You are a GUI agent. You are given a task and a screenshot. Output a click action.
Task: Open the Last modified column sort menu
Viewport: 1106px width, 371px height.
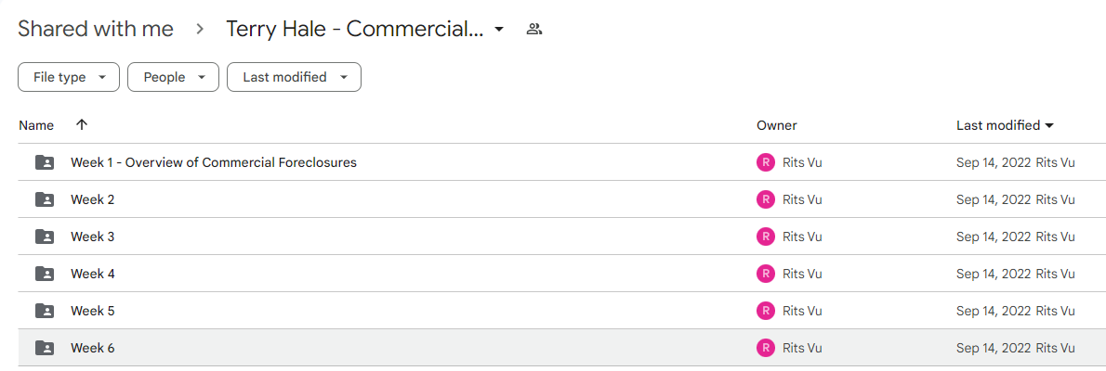tap(1005, 125)
